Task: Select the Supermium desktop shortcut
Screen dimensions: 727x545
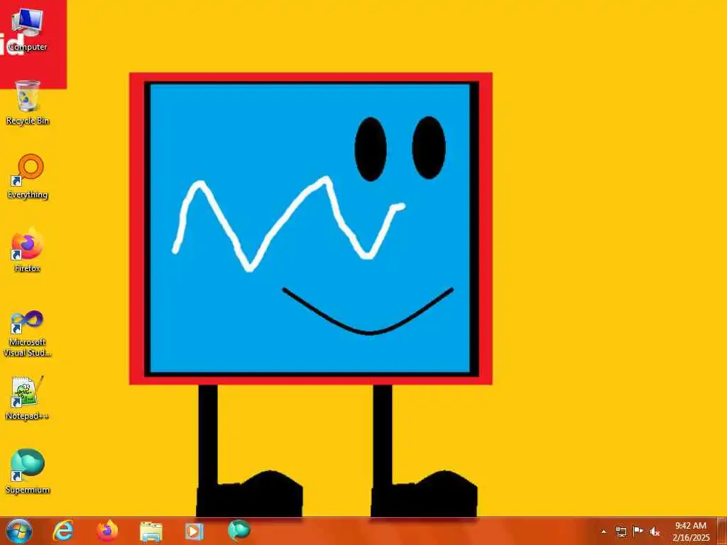Action: (28, 471)
